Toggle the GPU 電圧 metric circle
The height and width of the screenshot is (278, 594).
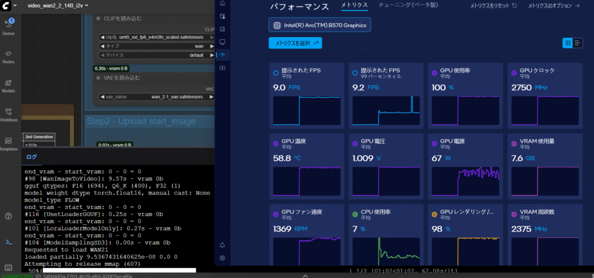(355, 144)
